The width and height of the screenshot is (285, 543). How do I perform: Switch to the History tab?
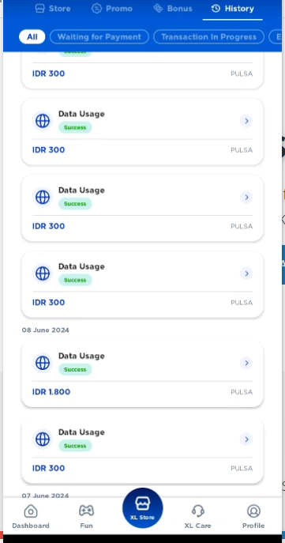coord(232,9)
